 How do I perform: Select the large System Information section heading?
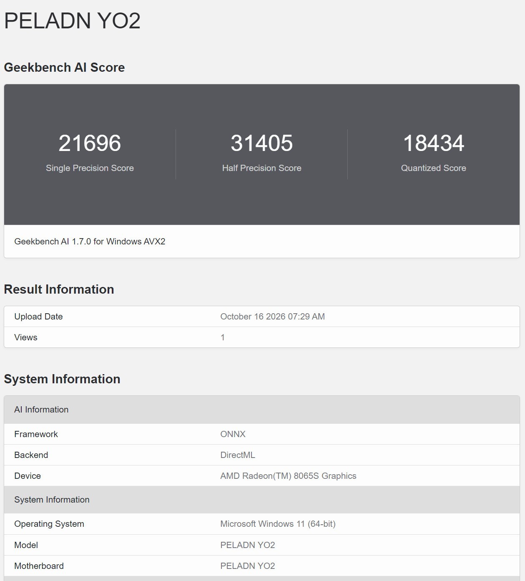(x=62, y=379)
